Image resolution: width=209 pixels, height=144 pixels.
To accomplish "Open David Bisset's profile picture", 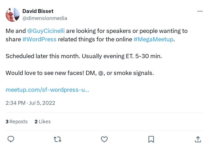I will tap(13, 15).
